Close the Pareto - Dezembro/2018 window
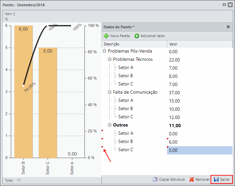The image size is (235, 186). (x=230, y=5)
